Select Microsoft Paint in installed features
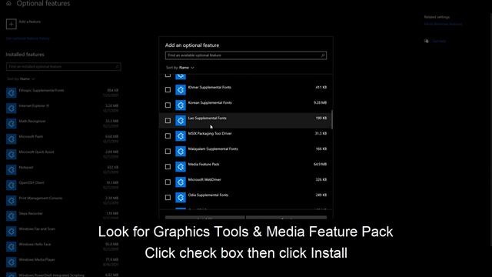Image resolution: width=492 pixels, height=277 pixels. tap(31, 137)
